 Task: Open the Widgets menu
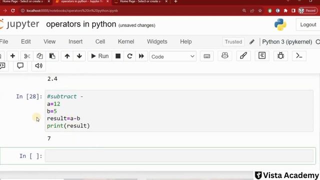[x=157, y=41]
